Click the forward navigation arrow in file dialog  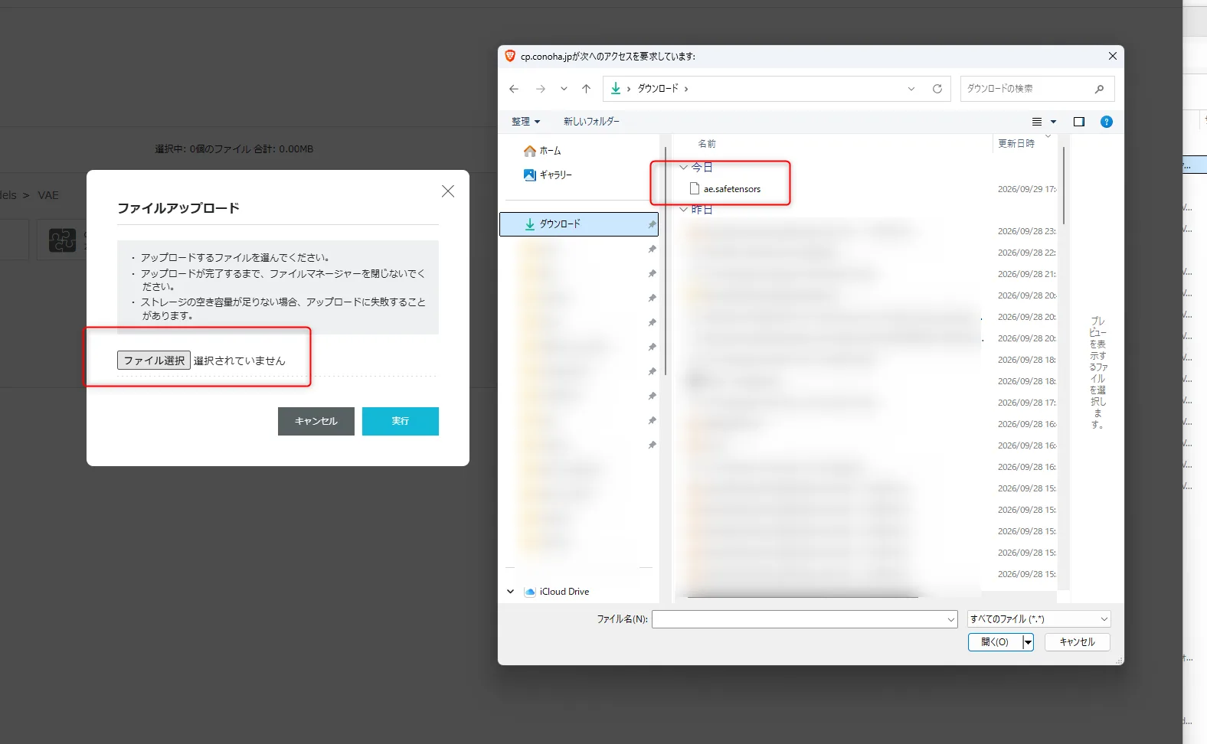coord(541,89)
